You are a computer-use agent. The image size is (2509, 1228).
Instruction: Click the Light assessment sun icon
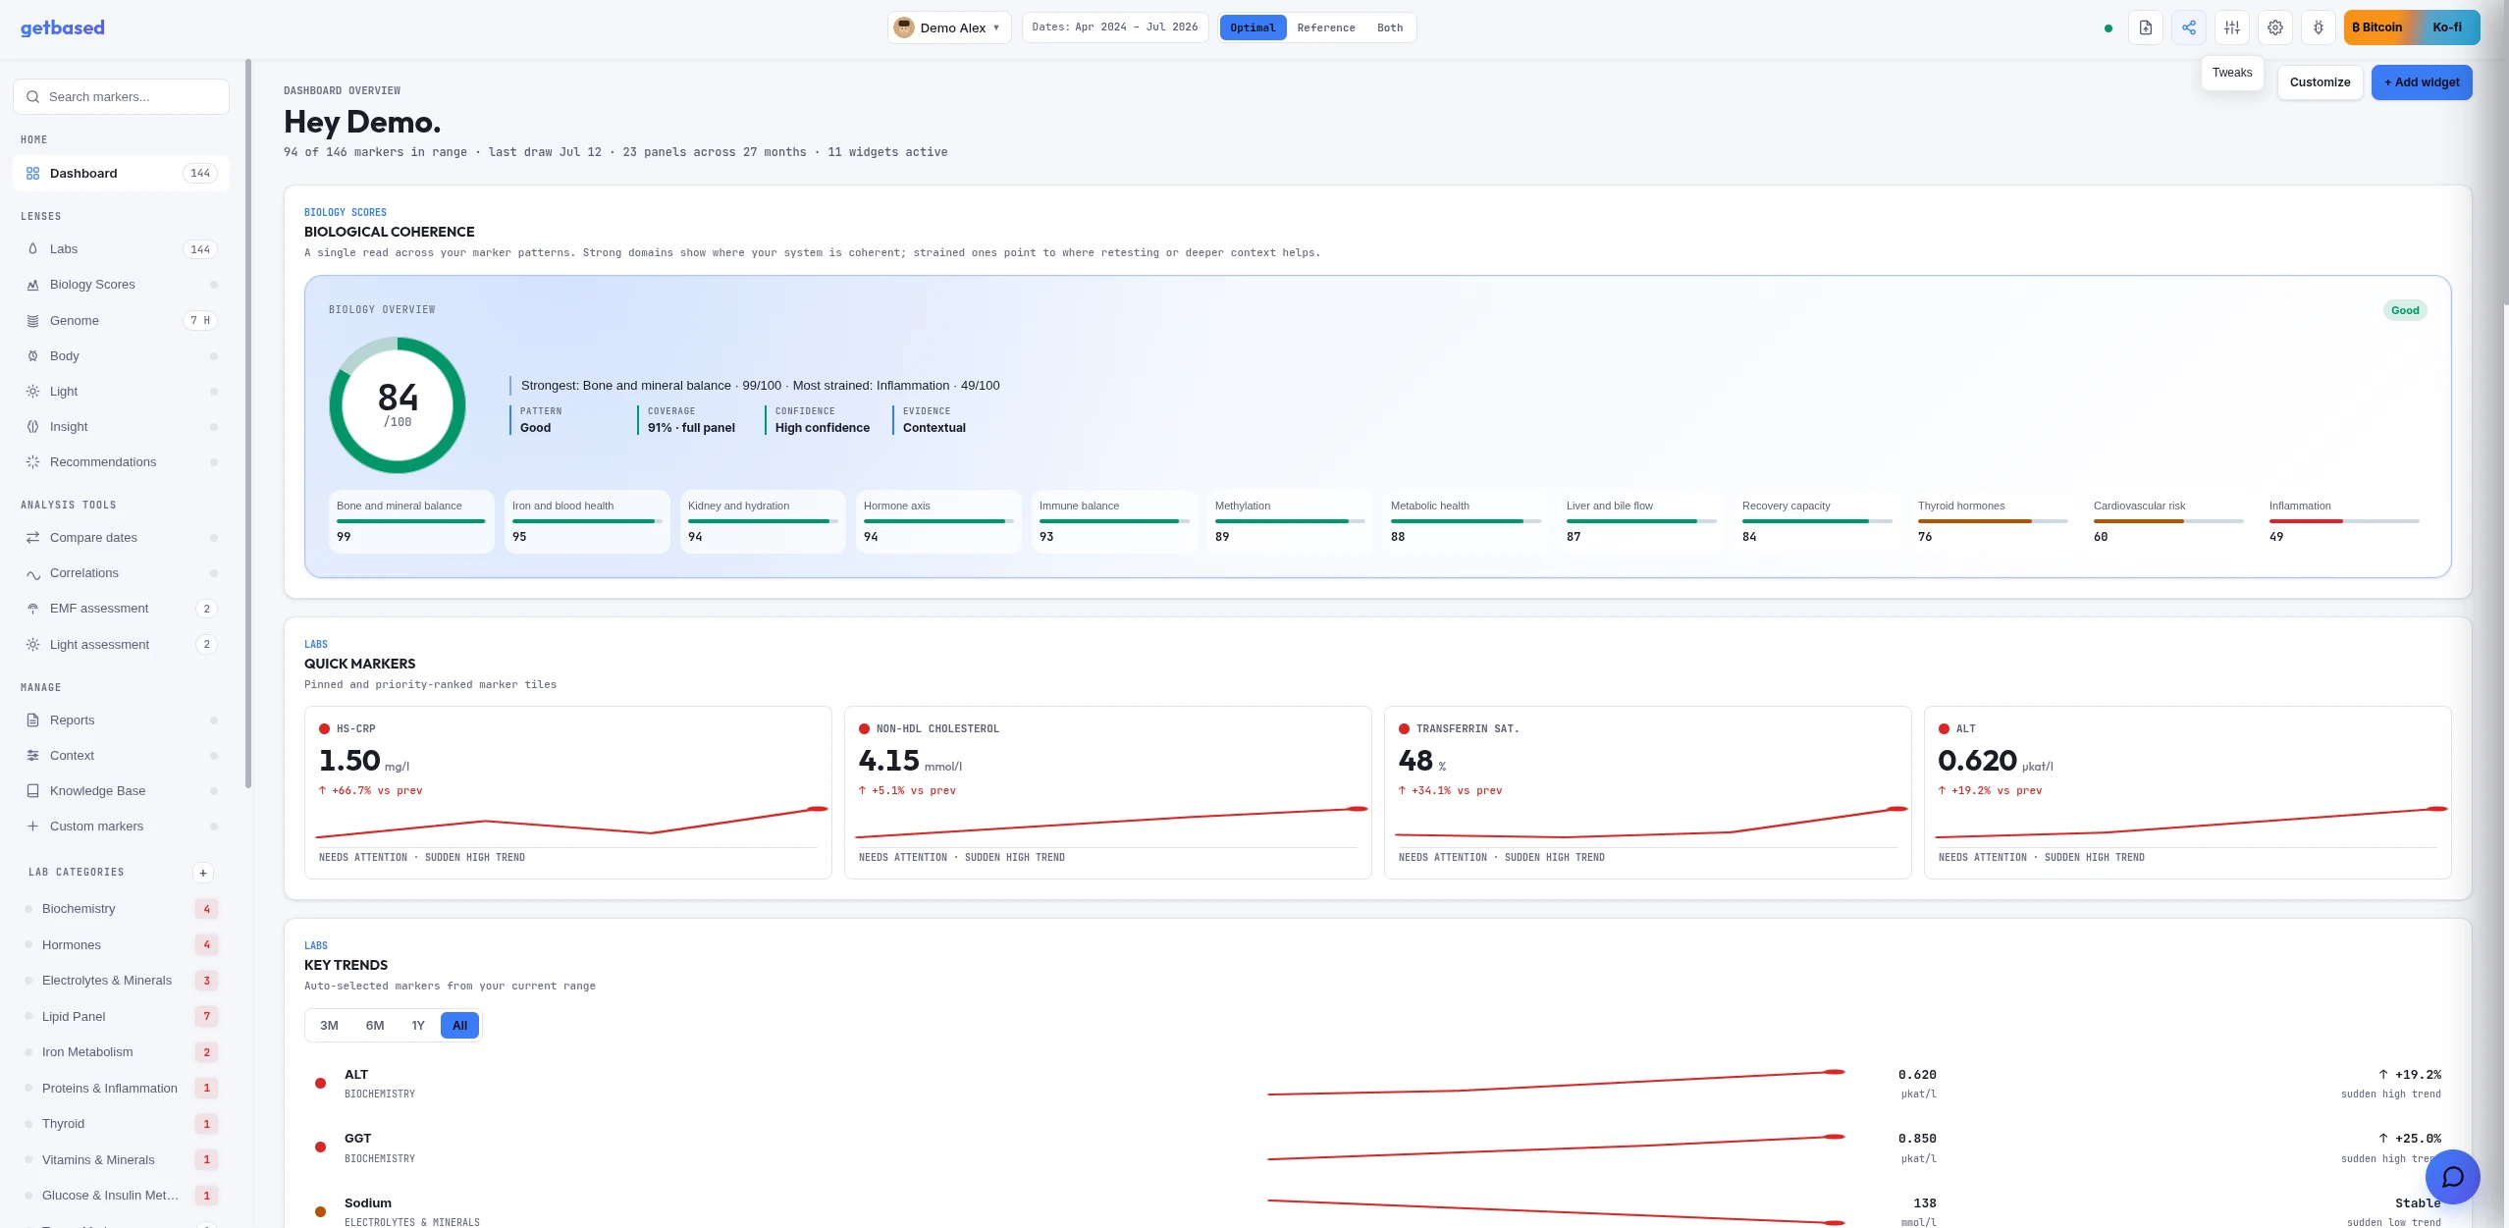(x=32, y=645)
